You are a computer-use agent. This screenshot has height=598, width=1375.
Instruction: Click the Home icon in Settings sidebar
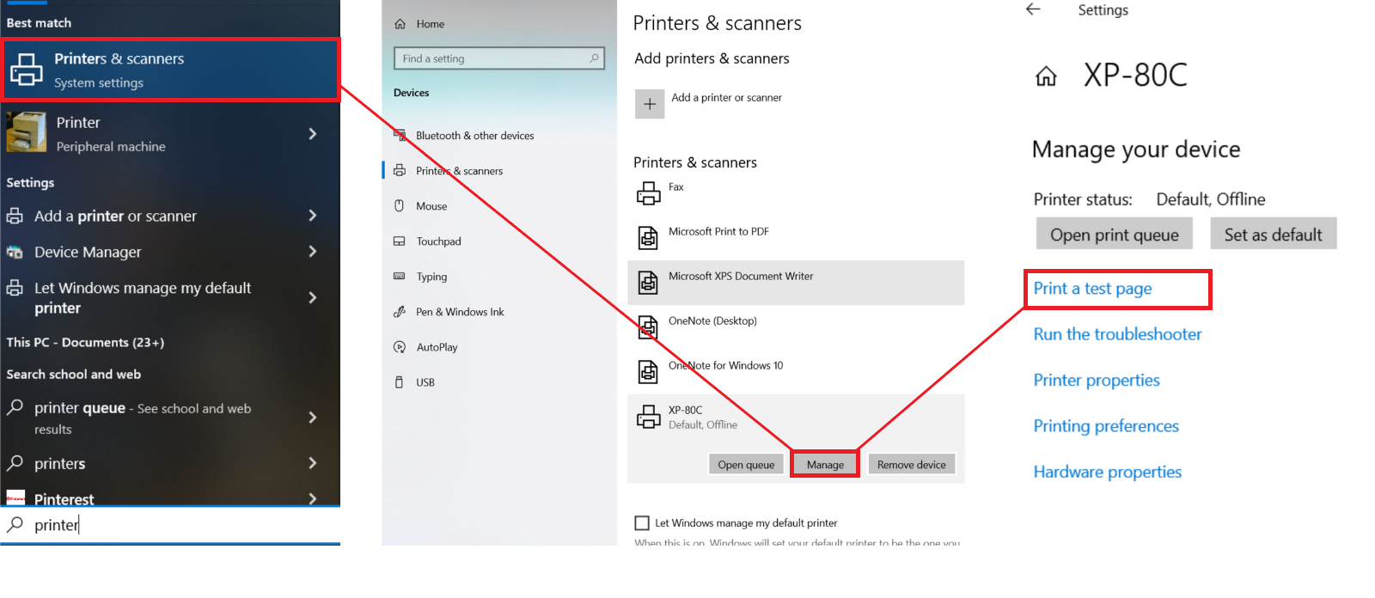point(400,24)
